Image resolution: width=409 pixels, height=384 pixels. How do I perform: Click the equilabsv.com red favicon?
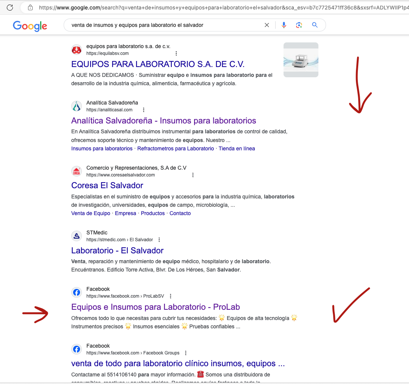point(77,50)
